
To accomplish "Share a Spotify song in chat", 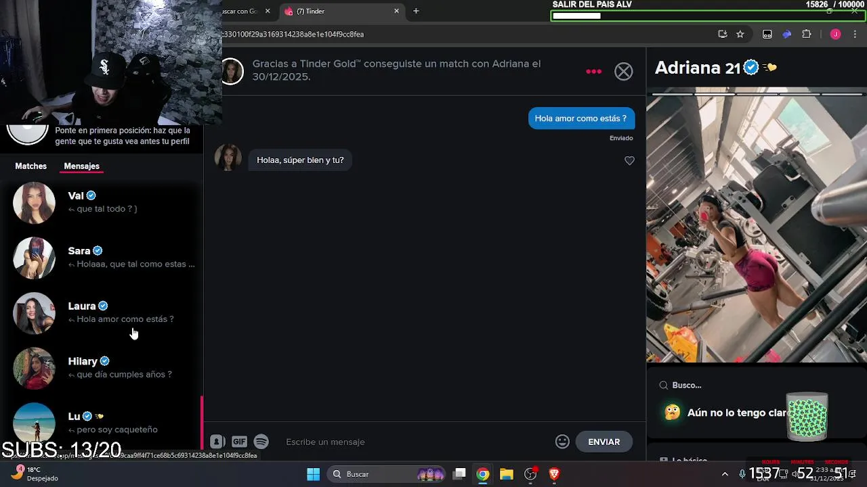I will point(261,442).
